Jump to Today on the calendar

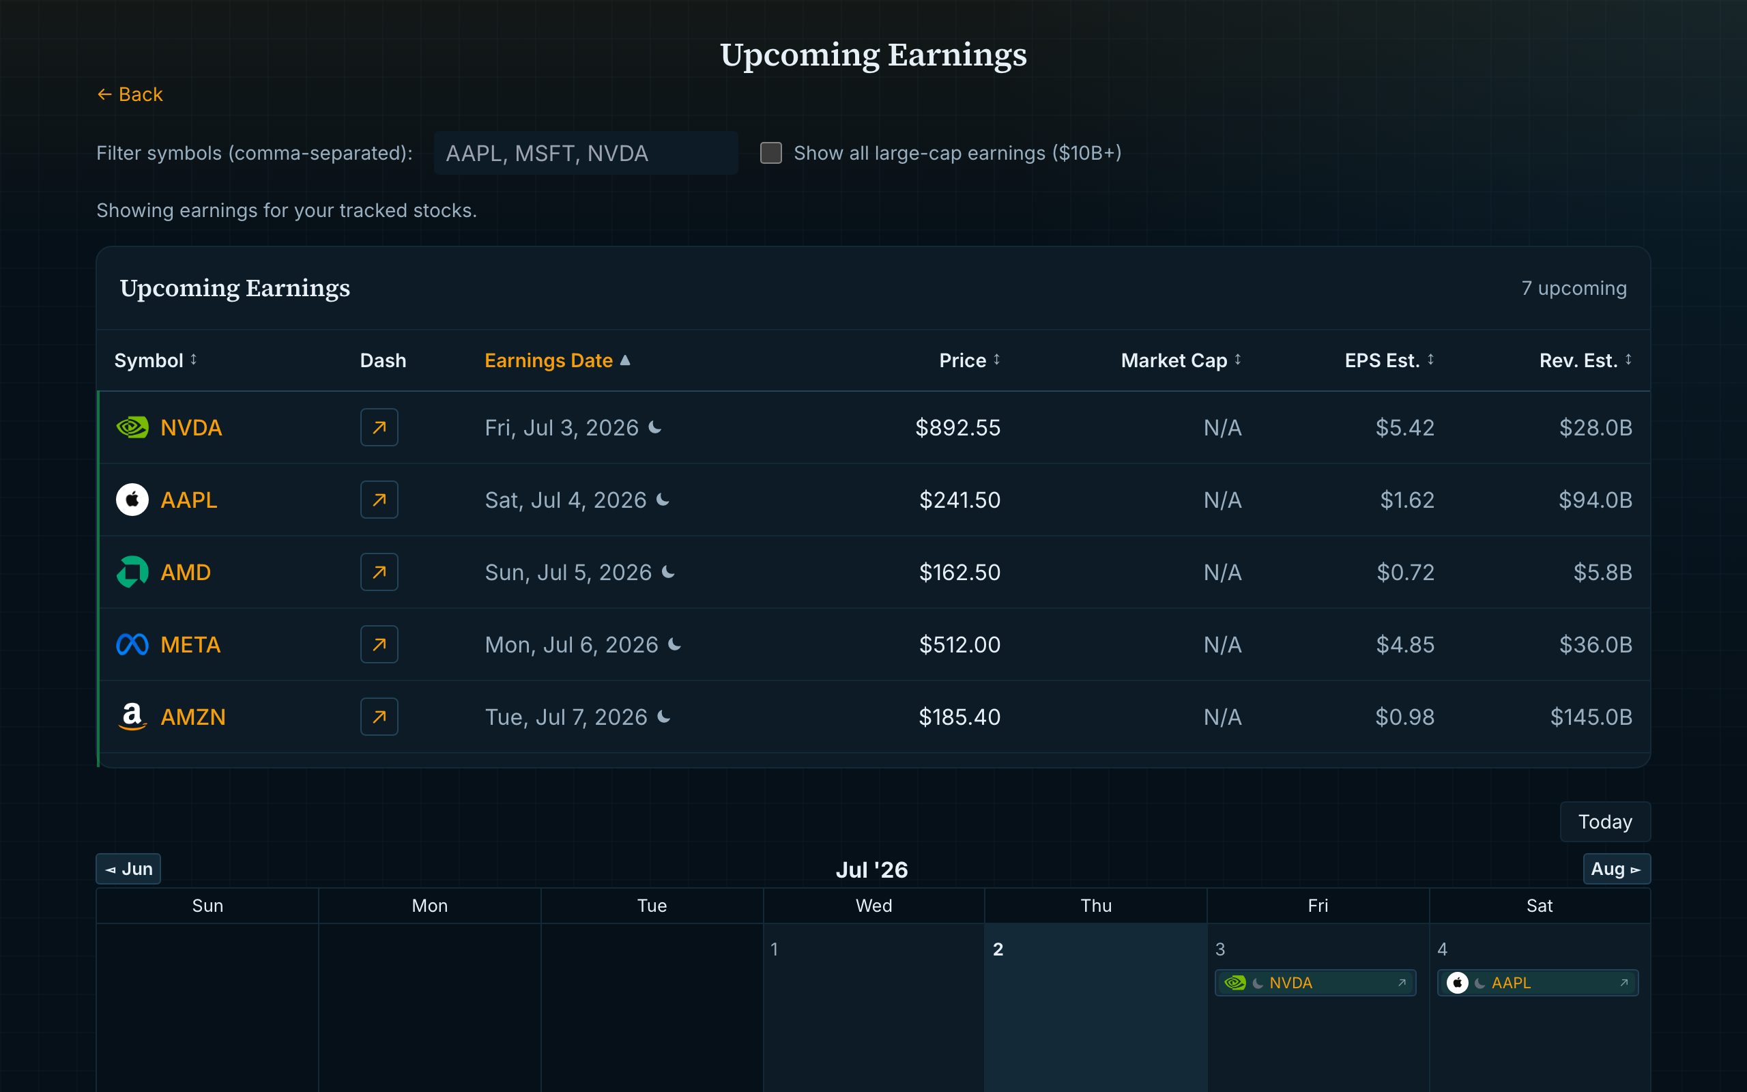(x=1605, y=822)
